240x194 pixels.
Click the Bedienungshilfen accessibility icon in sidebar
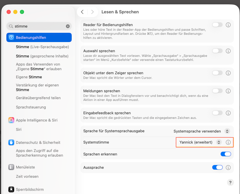pos(11,37)
